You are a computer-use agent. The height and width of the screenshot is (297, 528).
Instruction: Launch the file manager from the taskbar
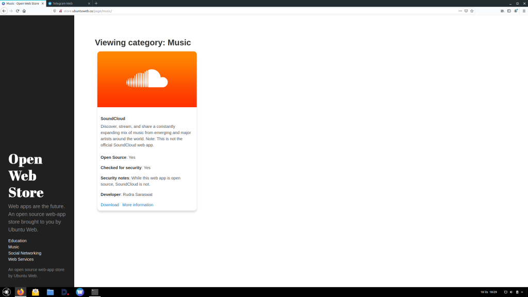coord(50,292)
